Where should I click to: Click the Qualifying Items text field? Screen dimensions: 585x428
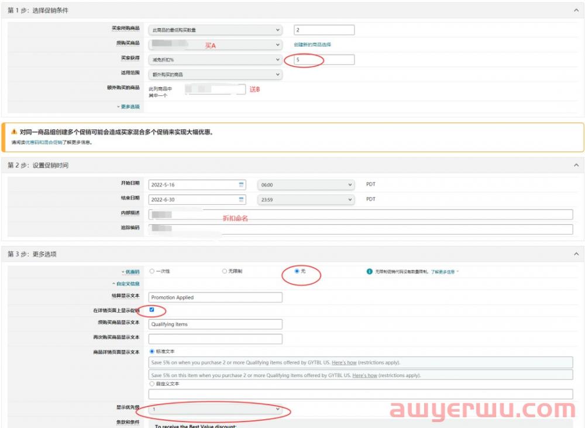click(x=215, y=324)
